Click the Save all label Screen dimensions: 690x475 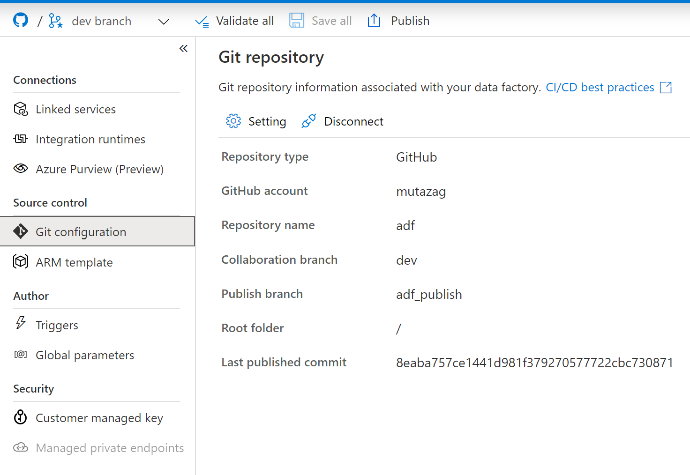point(332,21)
